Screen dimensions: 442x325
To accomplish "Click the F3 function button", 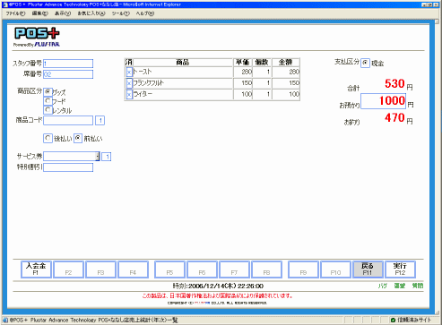I will pyautogui.click(x=100, y=269).
